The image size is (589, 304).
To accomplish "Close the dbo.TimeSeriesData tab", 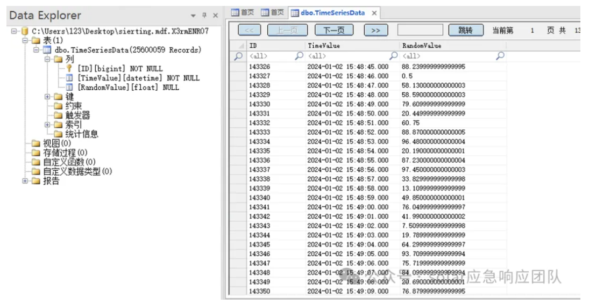I will (374, 13).
